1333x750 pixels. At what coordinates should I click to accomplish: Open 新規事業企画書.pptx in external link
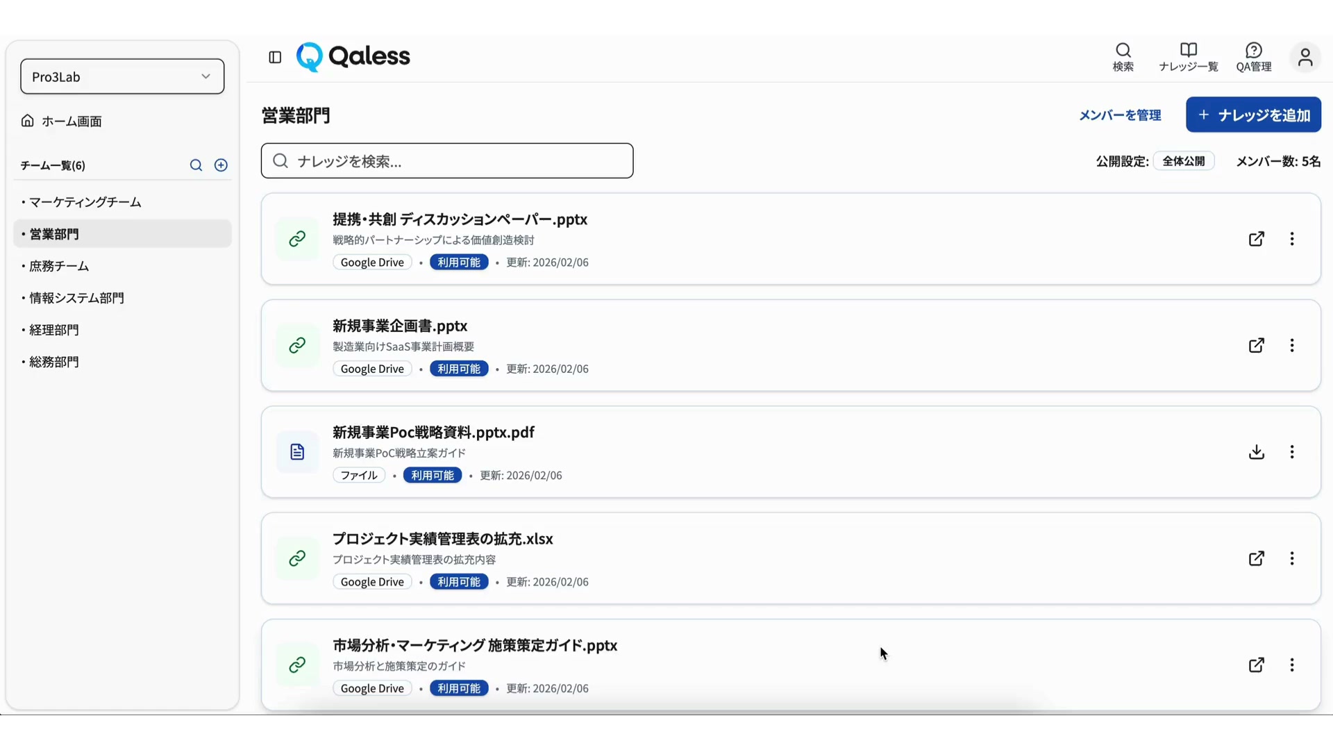pos(1256,346)
